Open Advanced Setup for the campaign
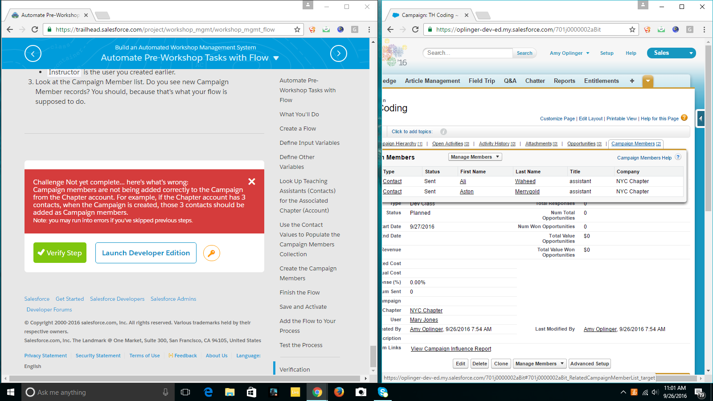This screenshot has height=401, width=713. 590,364
